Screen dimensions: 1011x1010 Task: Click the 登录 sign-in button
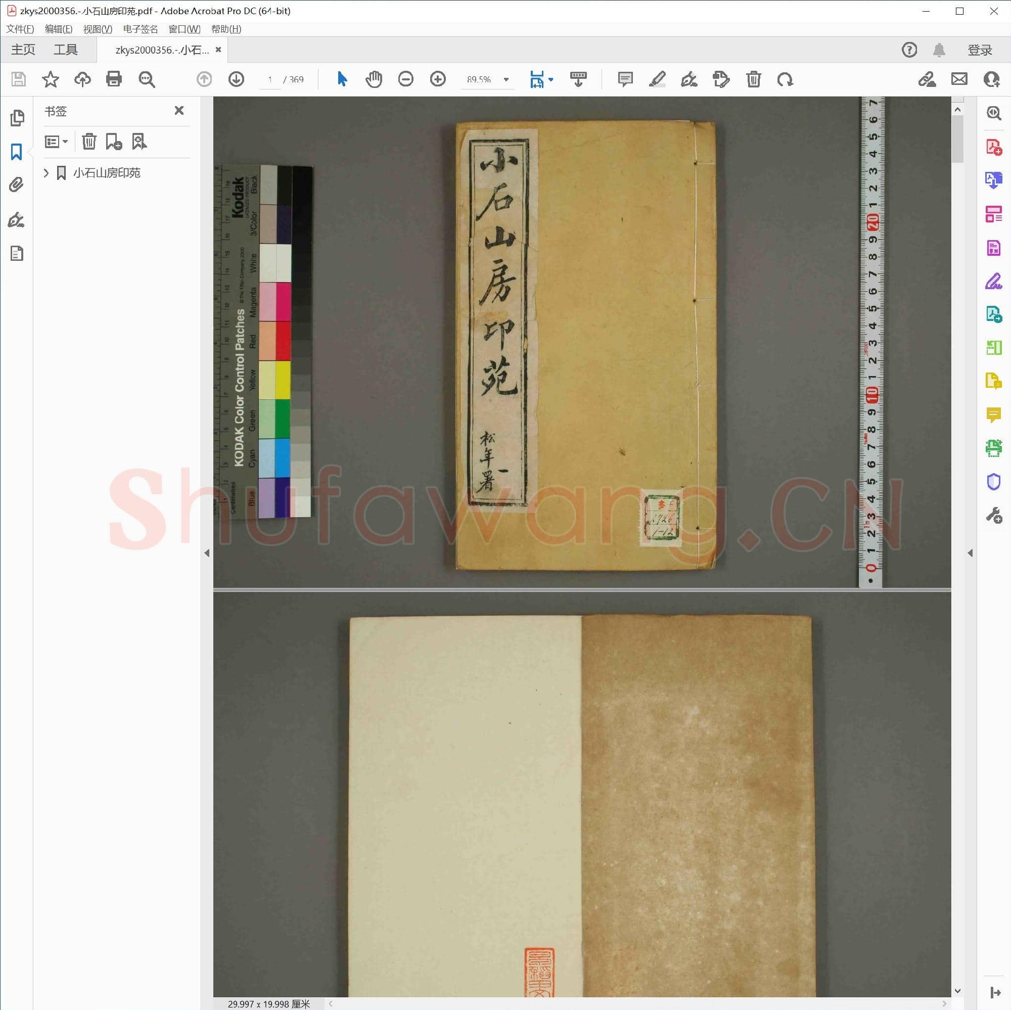click(979, 50)
